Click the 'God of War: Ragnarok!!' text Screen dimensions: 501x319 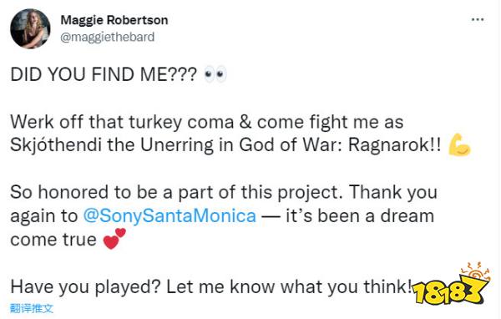coord(340,145)
